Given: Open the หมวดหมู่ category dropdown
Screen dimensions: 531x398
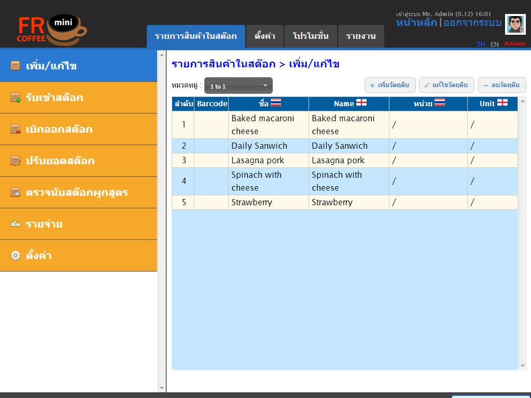Looking at the screenshot, I should (x=238, y=86).
